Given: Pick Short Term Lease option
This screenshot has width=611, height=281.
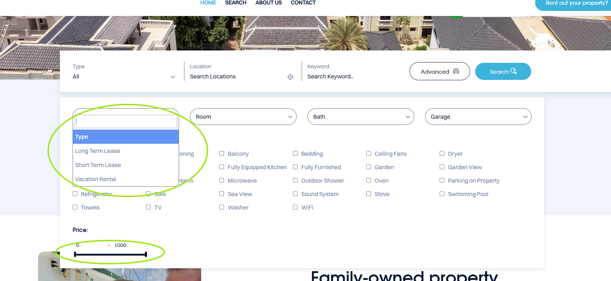Looking at the screenshot, I should 98,165.
